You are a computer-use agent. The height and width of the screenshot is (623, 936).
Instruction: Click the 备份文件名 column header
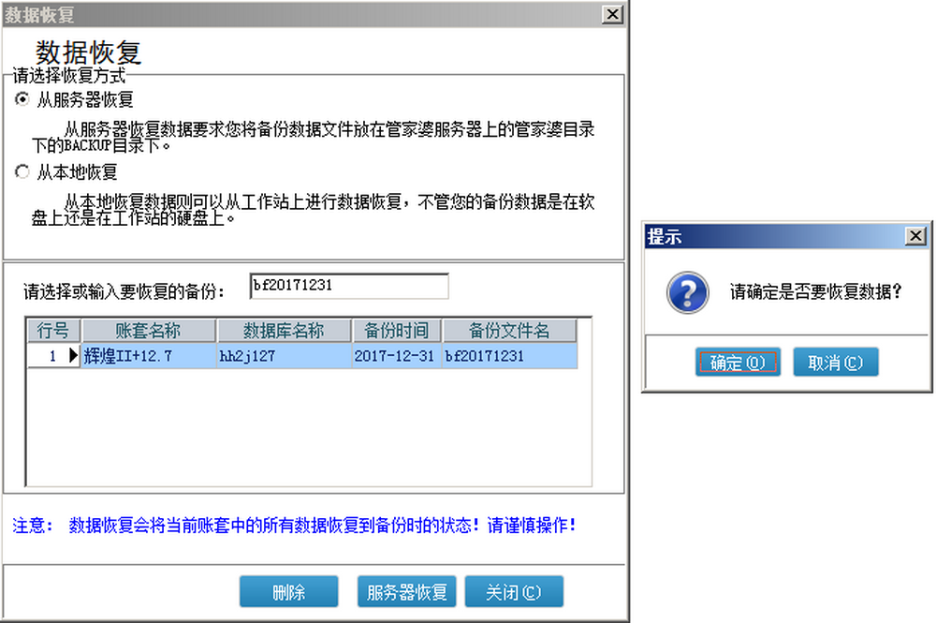(x=510, y=331)
